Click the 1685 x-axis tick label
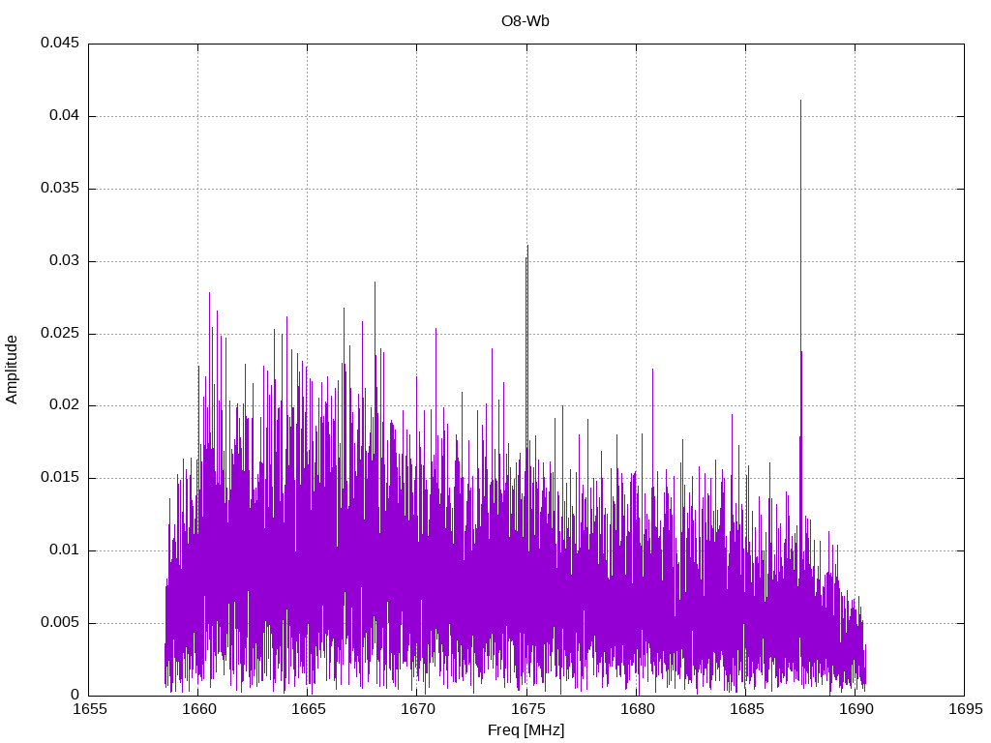The image size is (991, 743). click(x=745, y=709)
